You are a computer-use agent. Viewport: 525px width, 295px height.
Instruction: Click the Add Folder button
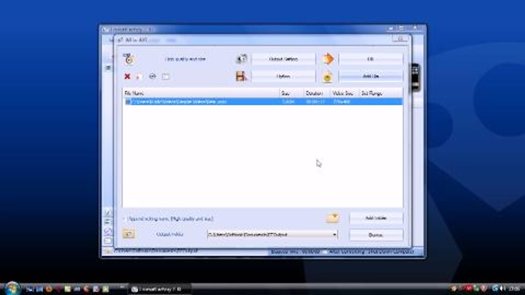(376, 218)
